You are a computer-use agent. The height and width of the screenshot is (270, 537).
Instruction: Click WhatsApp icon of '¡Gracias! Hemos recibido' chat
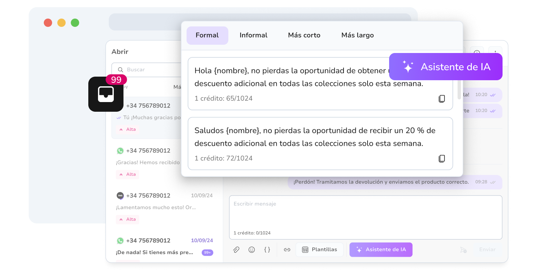[120, 151]
